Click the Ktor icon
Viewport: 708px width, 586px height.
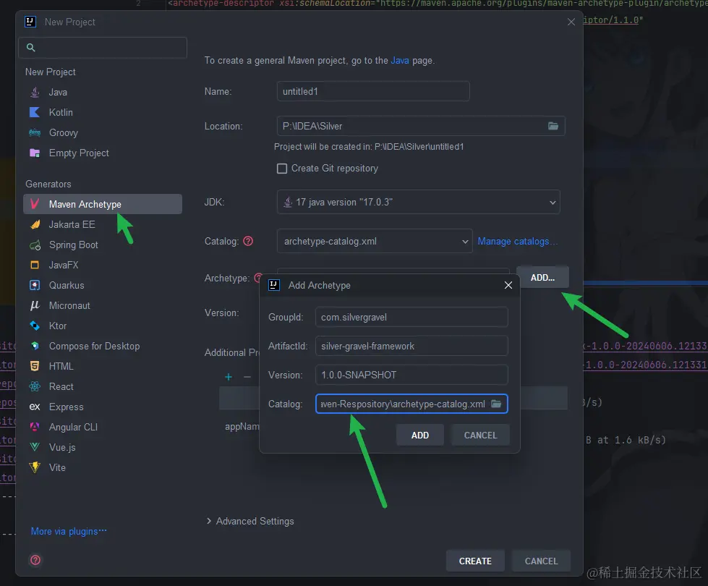pyautogui.click(x=35, y=326)
